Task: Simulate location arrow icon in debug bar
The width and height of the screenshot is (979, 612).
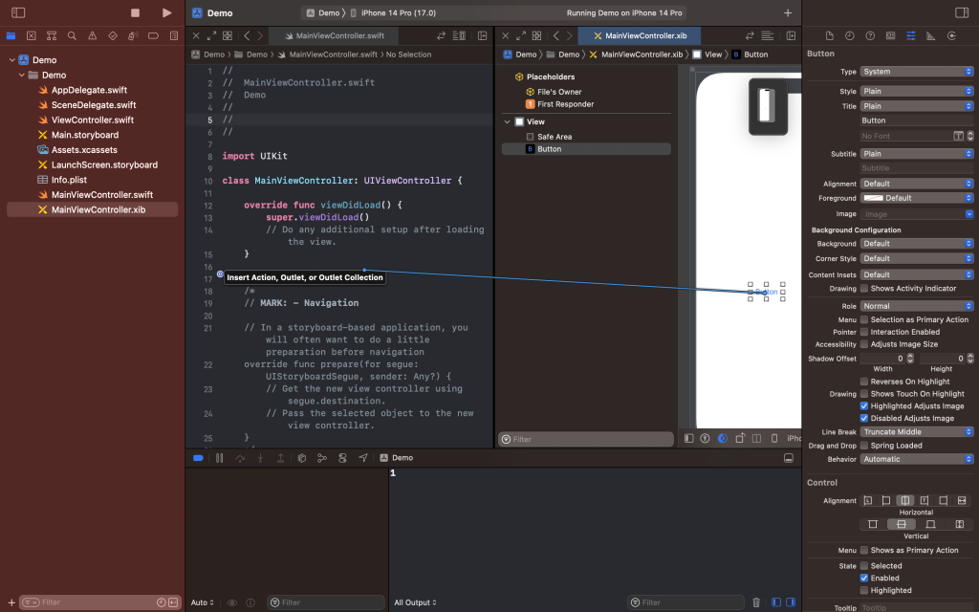Action: [x=362, y=458]
